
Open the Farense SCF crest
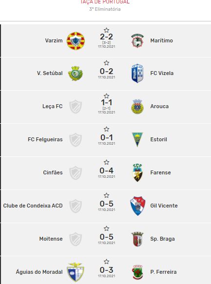coord(137,172)
